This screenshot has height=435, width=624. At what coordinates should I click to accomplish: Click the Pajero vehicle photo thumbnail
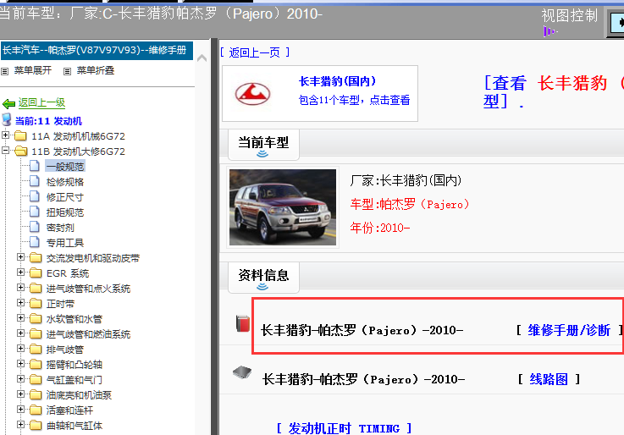pos(283,207)
